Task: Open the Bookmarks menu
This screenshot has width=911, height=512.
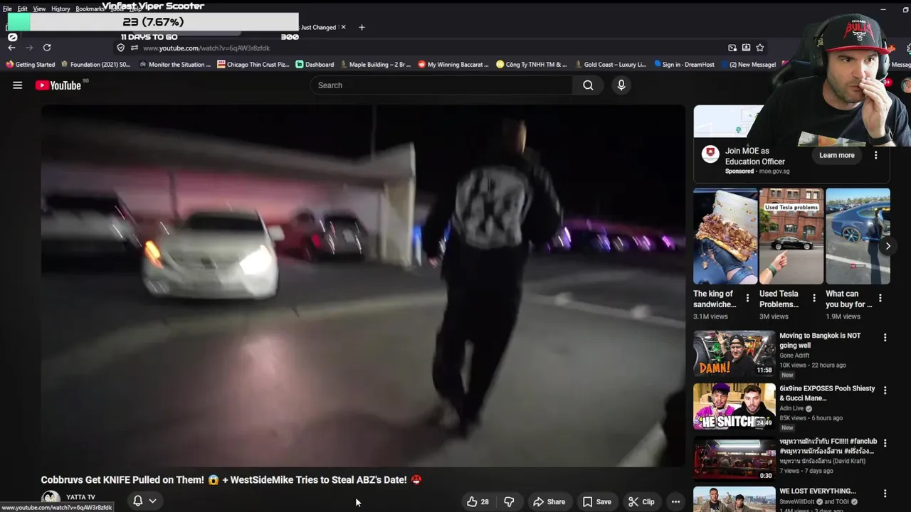Action: point(90,9)
